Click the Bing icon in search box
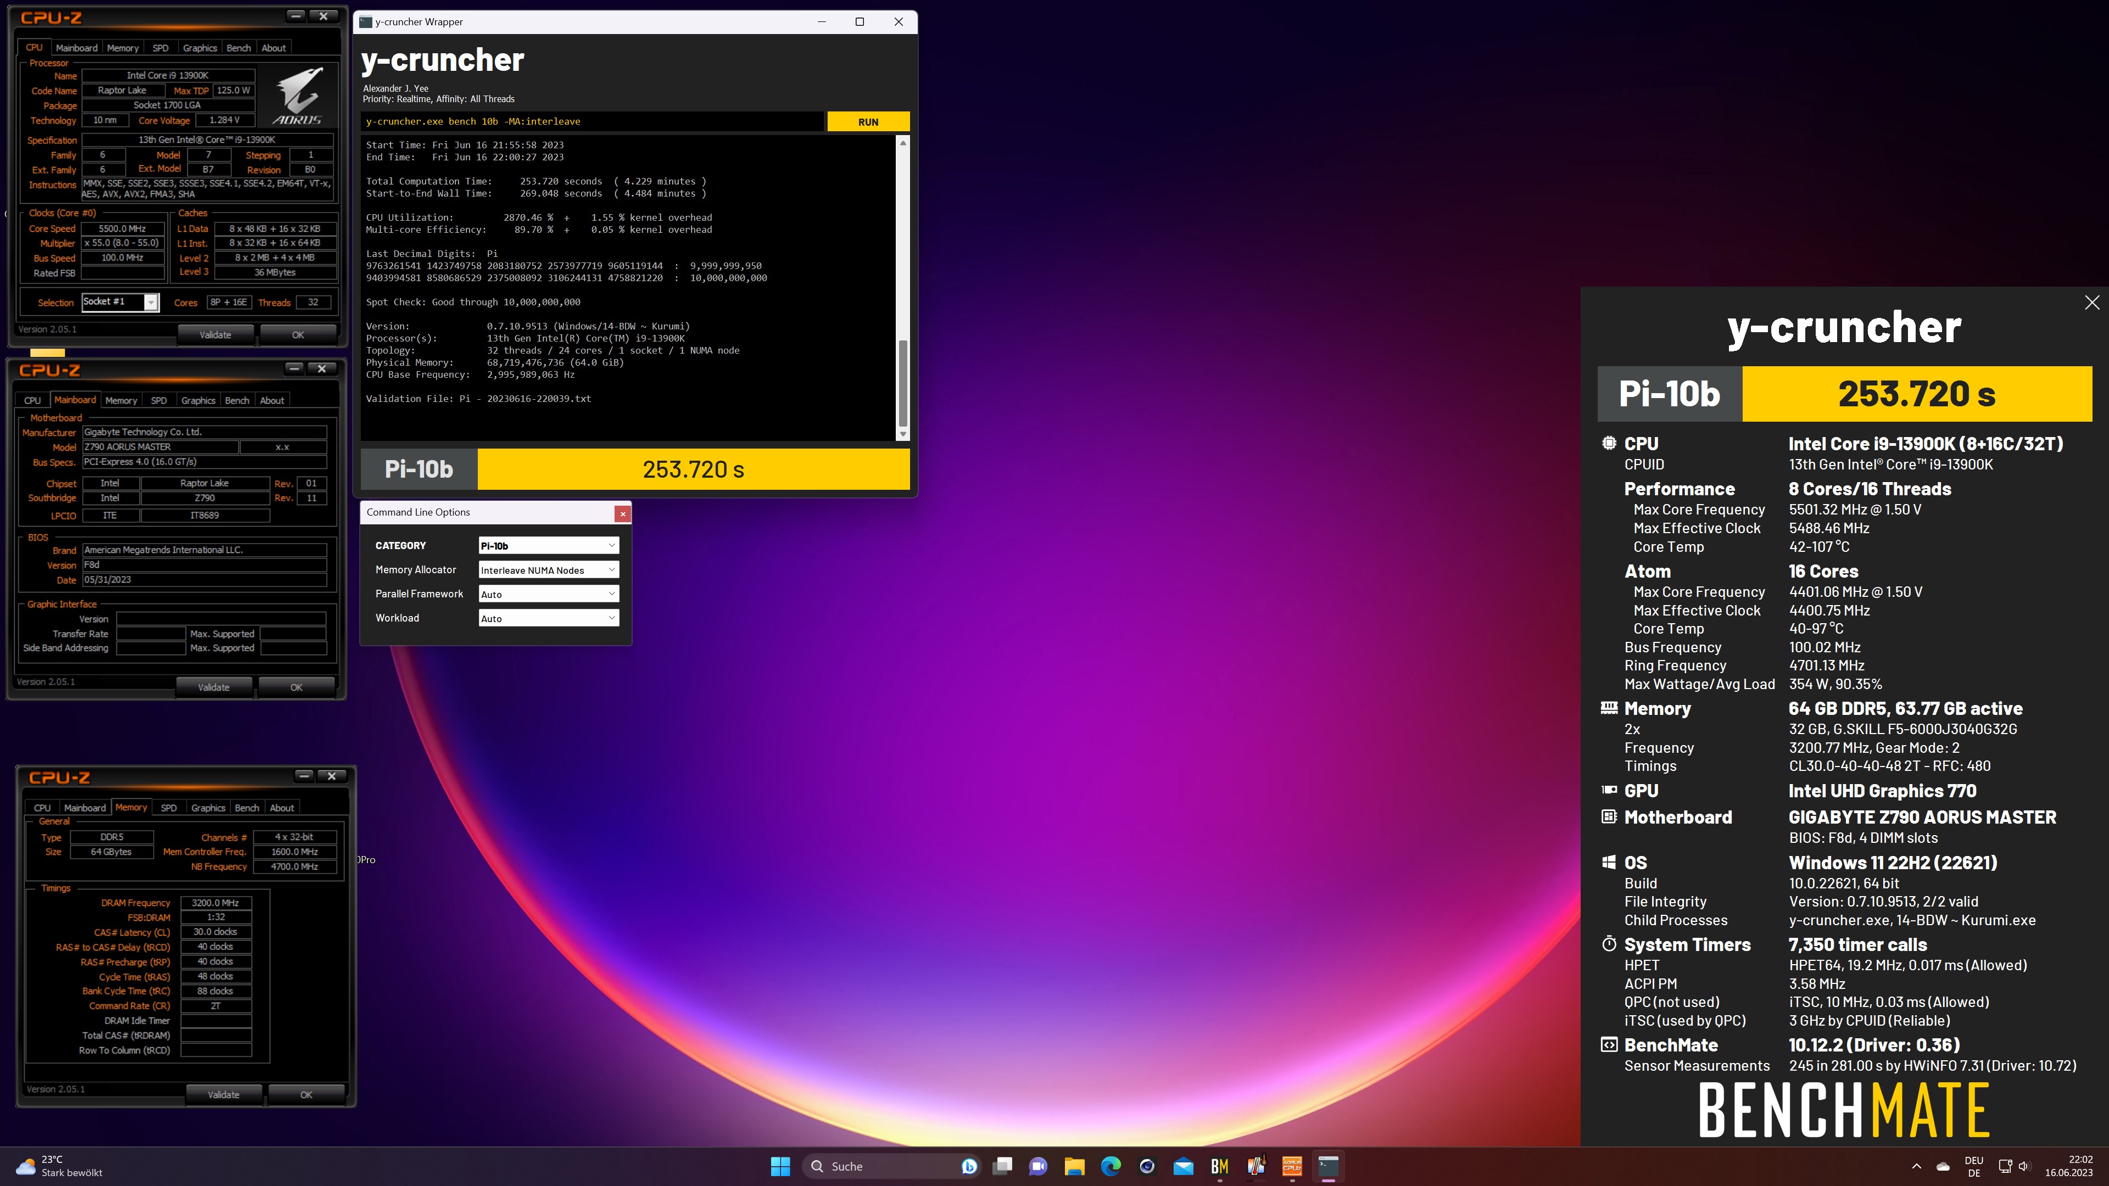 (968, 1166)
